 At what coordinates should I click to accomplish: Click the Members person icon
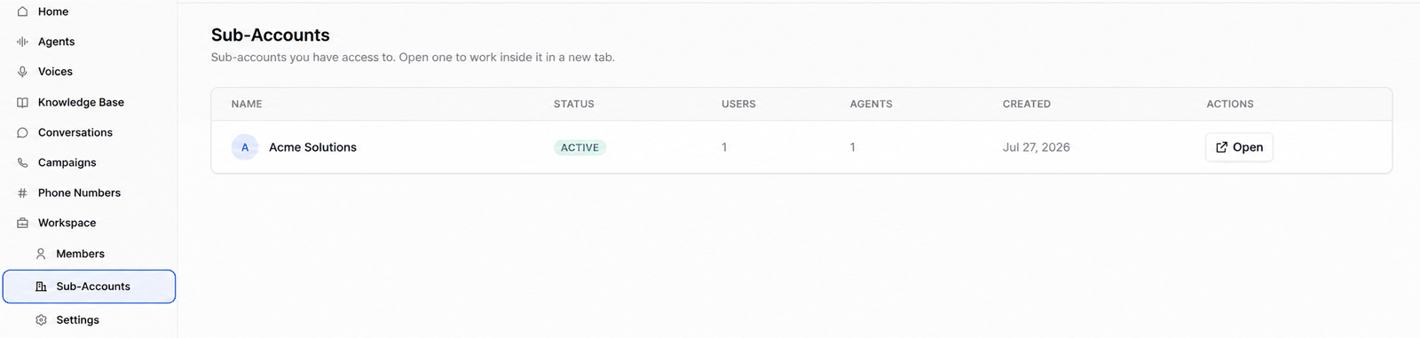point(41,254)
